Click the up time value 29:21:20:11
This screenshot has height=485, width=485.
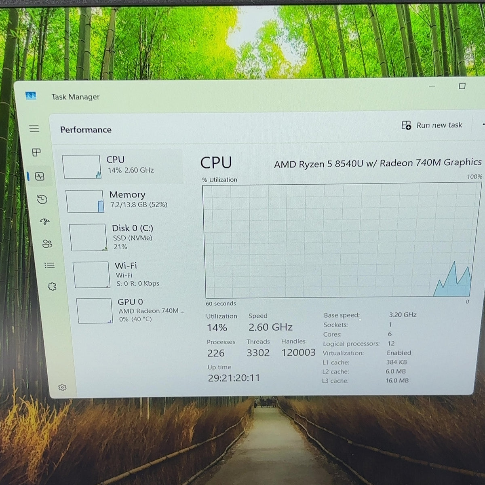point(234,378)
